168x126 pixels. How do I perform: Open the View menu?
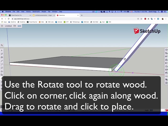[x=23, y=12]
